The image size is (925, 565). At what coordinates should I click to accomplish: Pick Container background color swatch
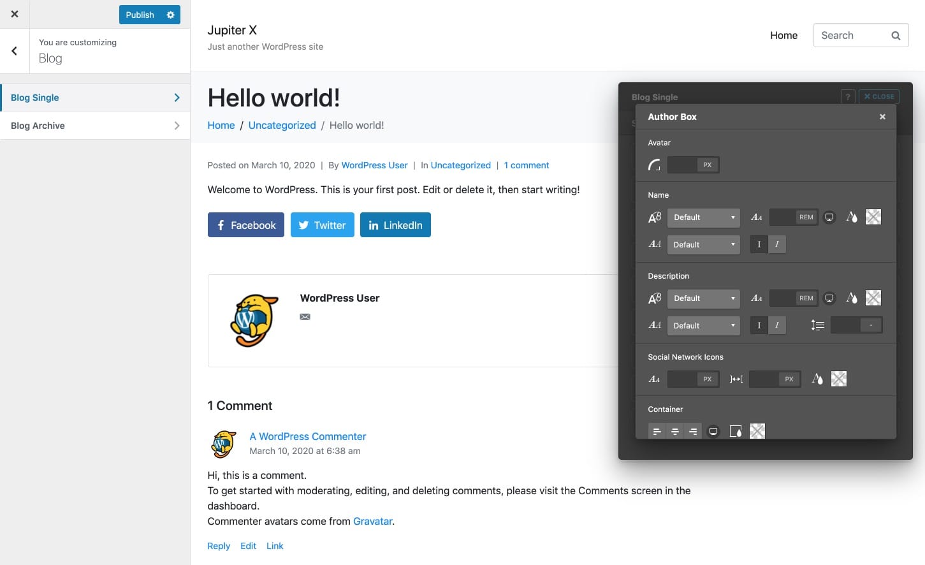[757, 432]
